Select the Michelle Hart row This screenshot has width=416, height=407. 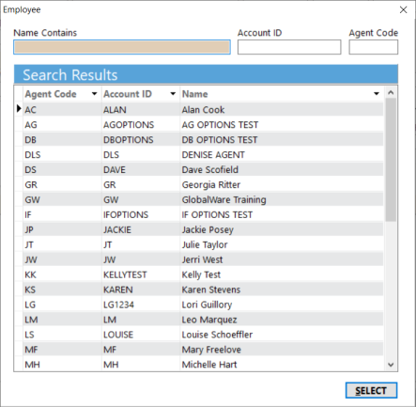[x=203, y=365]
